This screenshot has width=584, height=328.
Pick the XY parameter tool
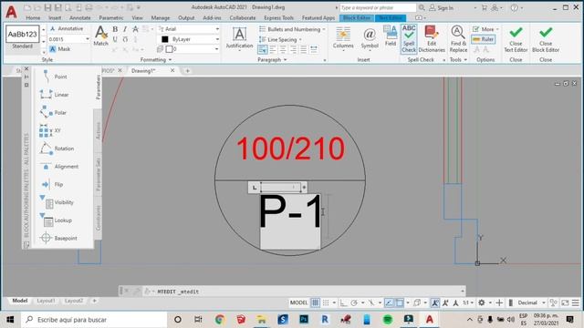pos(50,130)
